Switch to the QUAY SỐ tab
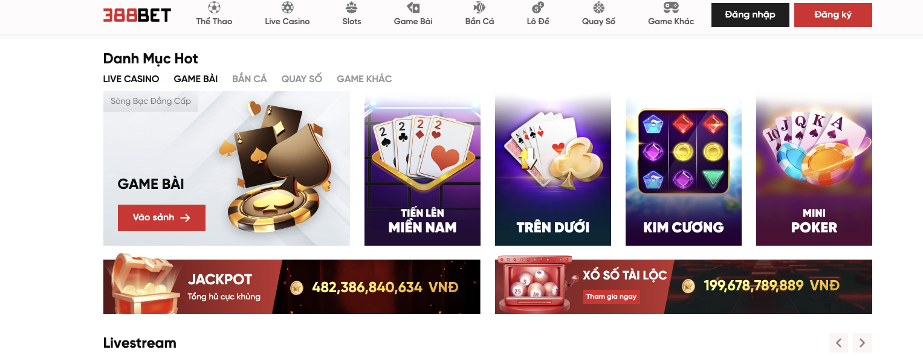923x364 pixels. coord(302,79)
